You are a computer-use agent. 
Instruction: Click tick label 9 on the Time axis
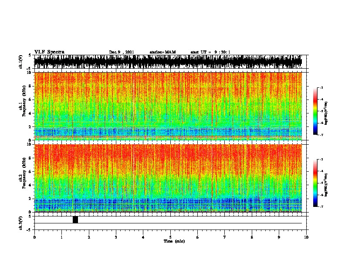279,237
